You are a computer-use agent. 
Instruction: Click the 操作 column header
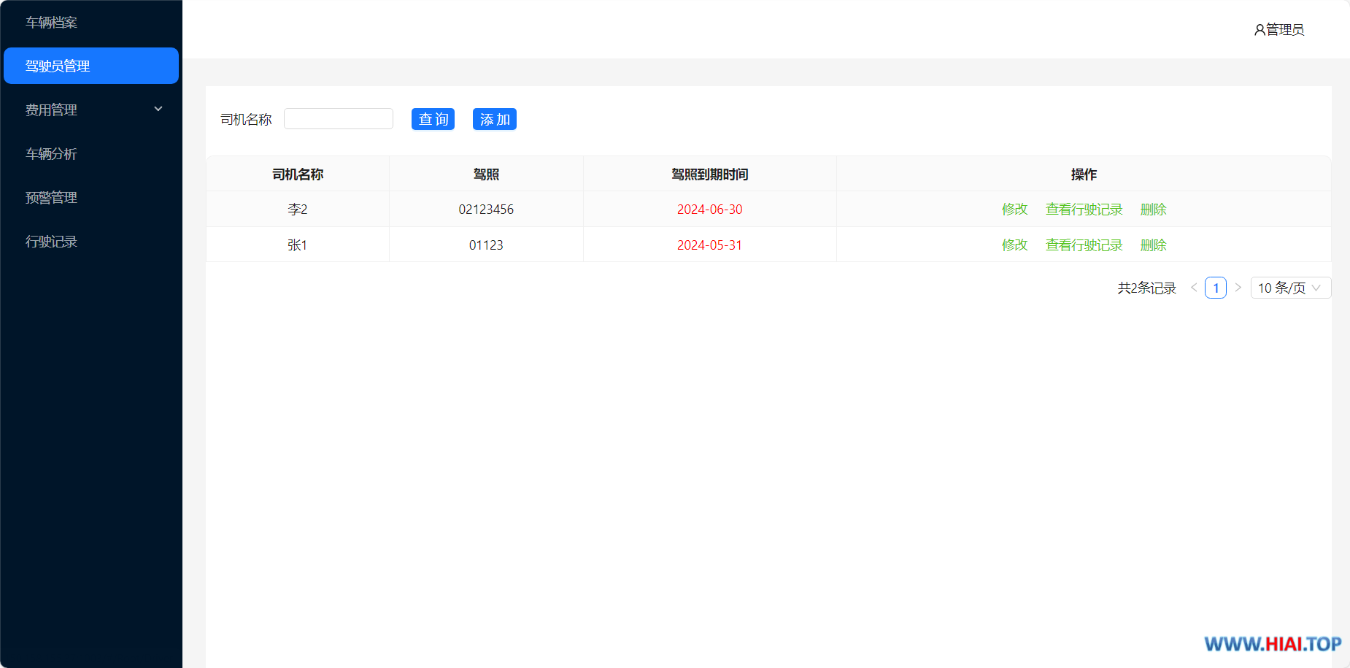1084,174
